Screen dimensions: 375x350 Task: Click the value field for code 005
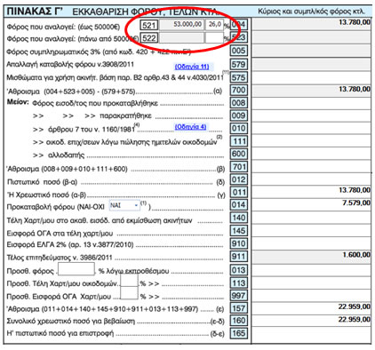coord(311,51)
